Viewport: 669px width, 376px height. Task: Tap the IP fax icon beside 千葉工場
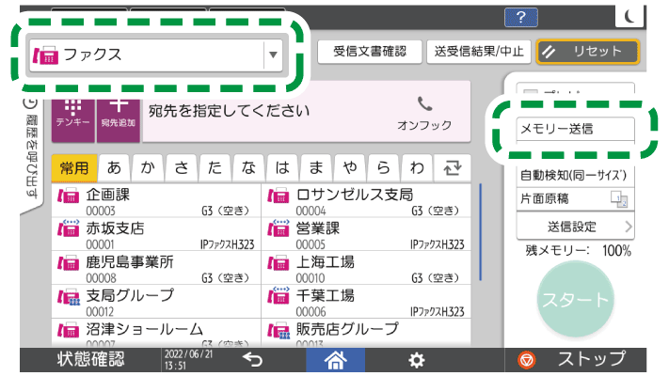tap(279, 295)
